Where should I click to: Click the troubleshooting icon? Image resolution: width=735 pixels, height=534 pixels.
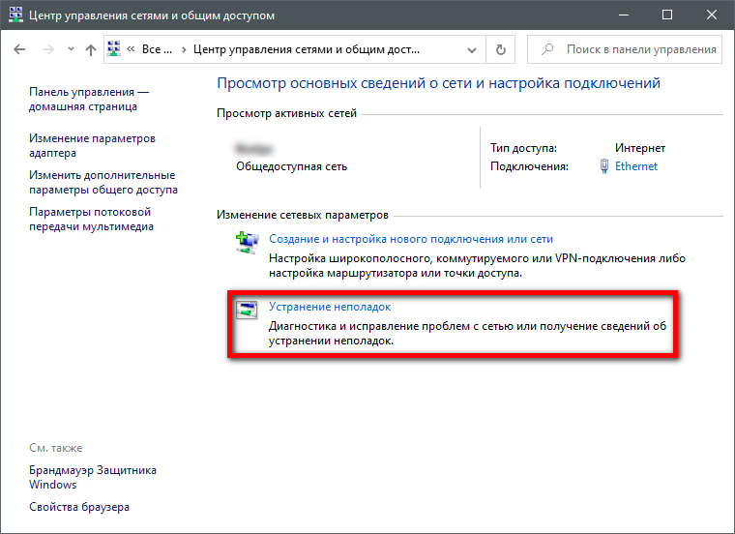click(x=247, y=310)
